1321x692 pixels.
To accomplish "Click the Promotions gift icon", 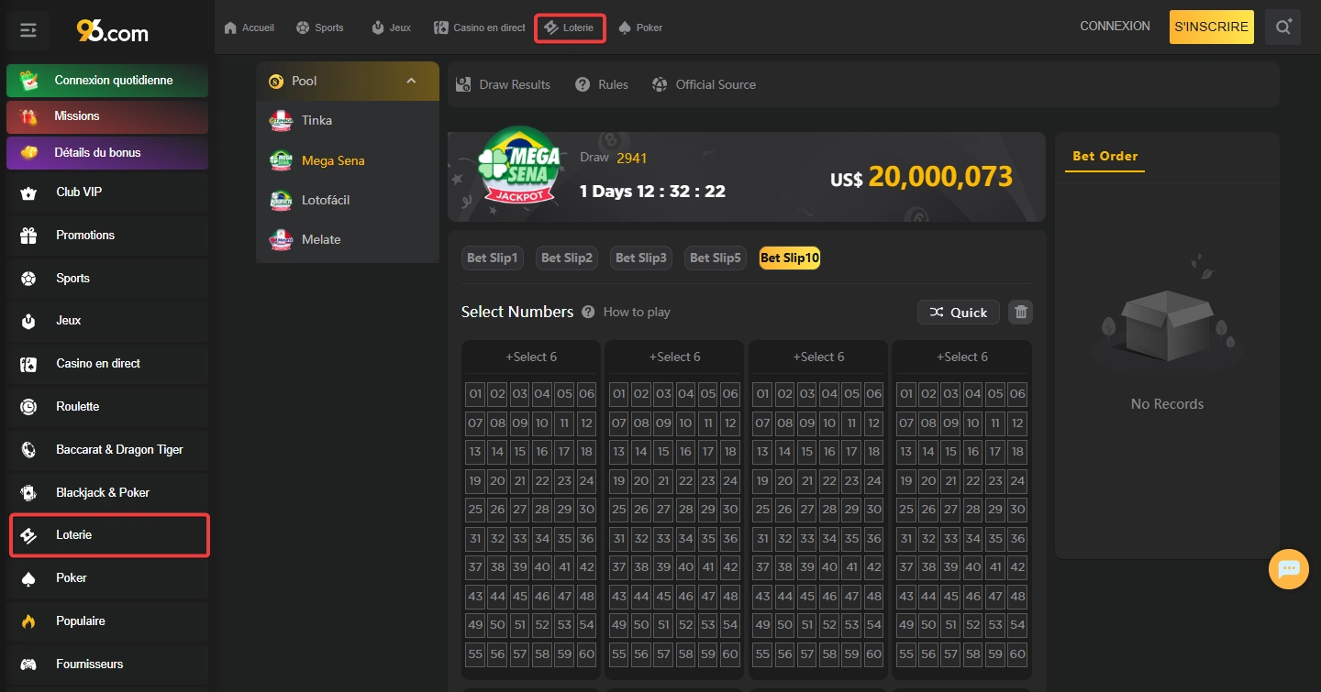I will click(x=28, y=236).
